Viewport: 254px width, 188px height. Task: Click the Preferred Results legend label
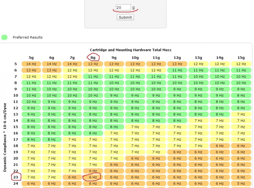[x=27, y=37]
